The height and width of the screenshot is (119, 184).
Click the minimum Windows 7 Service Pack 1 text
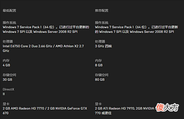click(x=46, y=29)
